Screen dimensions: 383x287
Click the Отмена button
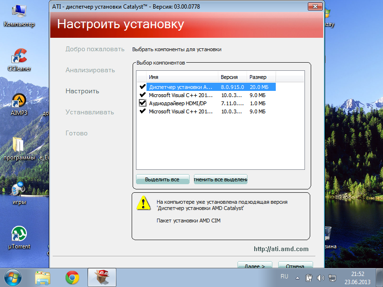point(295,265)
